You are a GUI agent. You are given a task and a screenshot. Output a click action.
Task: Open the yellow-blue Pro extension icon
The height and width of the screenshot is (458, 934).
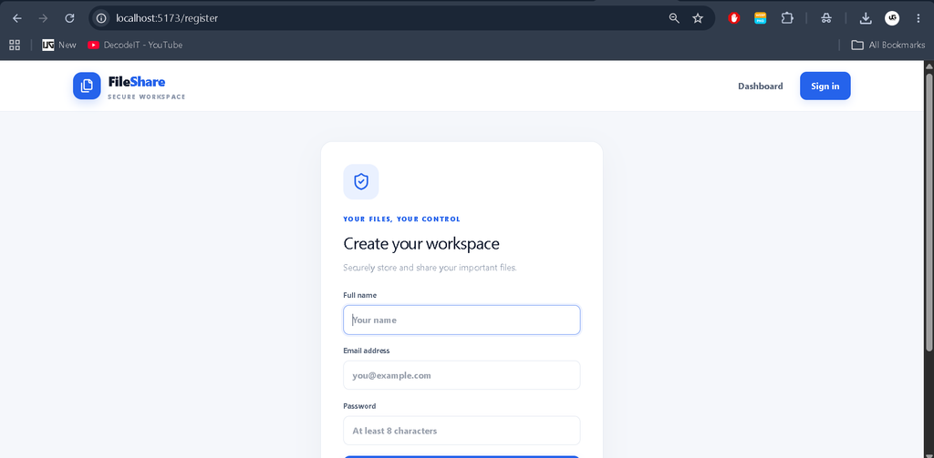click(x=760, y=18)
